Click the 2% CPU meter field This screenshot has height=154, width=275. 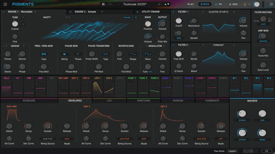[x=267, y=151]
